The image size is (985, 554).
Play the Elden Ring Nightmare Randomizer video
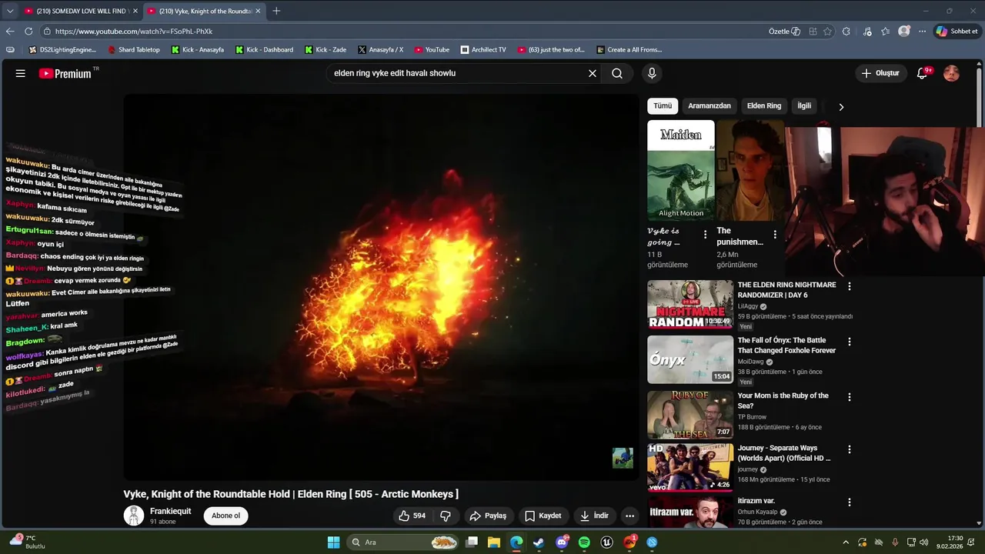click(x=690, y=304)
